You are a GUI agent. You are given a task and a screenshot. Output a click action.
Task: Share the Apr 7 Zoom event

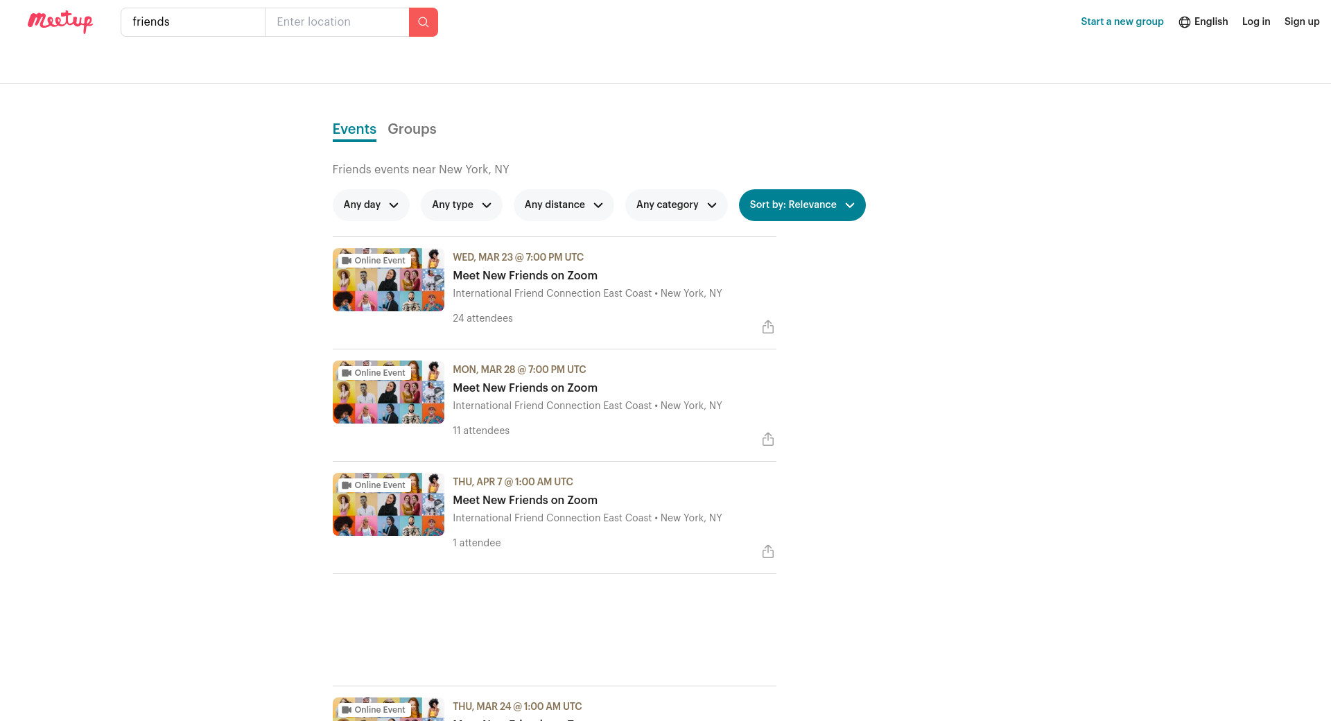point(767,552)
